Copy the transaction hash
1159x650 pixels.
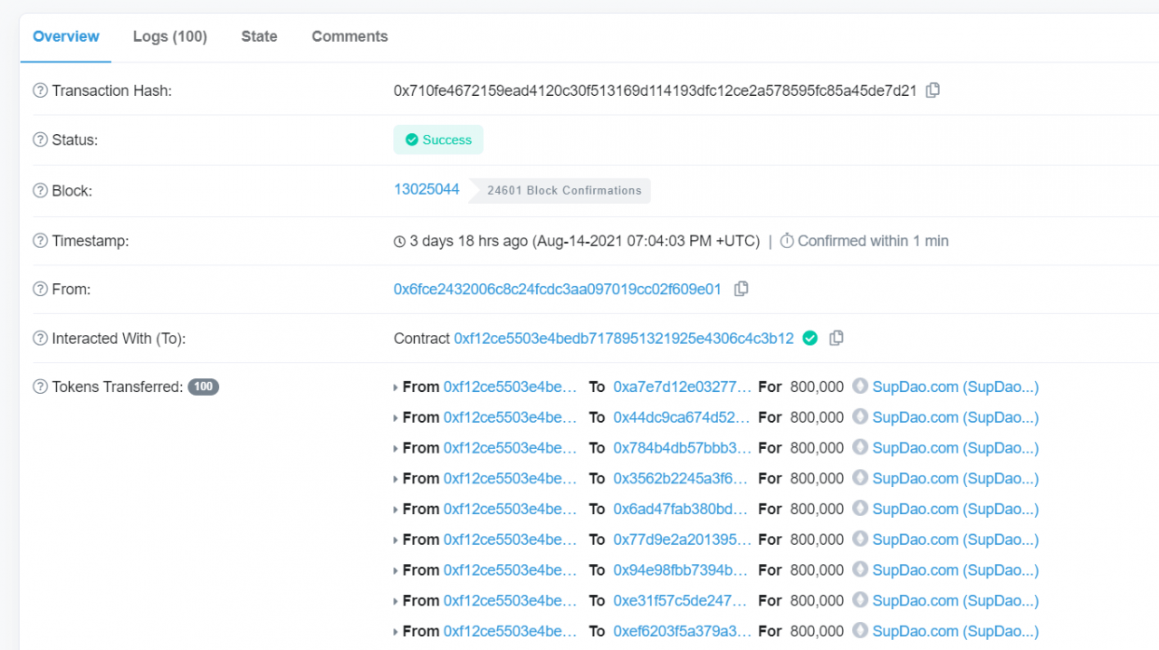coord(934,90)
